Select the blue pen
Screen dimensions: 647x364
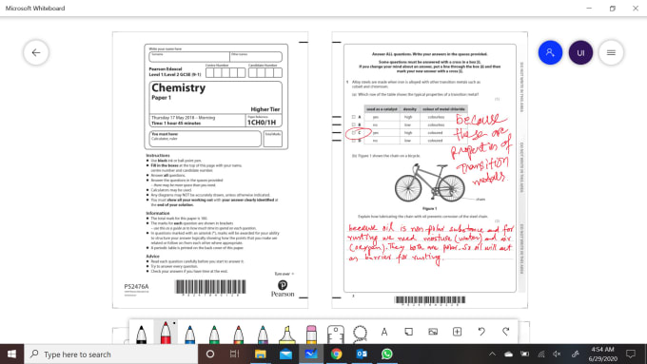tap(189, 334)
